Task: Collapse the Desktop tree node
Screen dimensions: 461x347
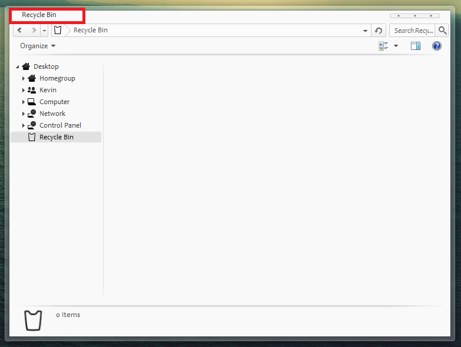Action: coord(18,67)
